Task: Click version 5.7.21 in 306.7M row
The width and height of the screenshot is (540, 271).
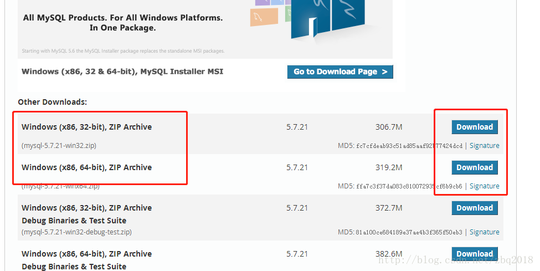Action: [297, 127]
